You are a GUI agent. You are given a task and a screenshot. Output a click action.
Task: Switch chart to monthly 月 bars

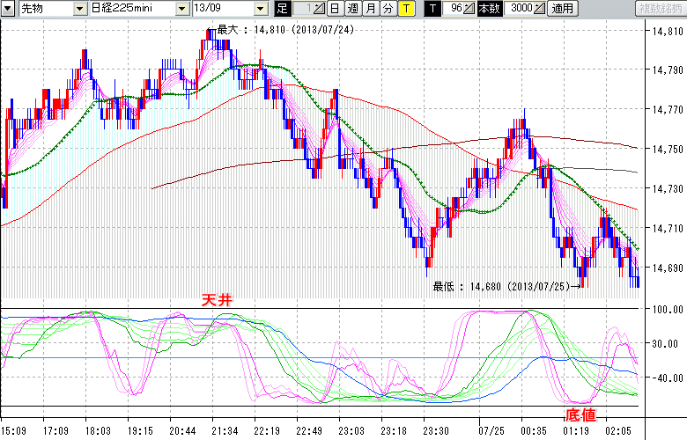pyautogui.click(x=370, y=8)
